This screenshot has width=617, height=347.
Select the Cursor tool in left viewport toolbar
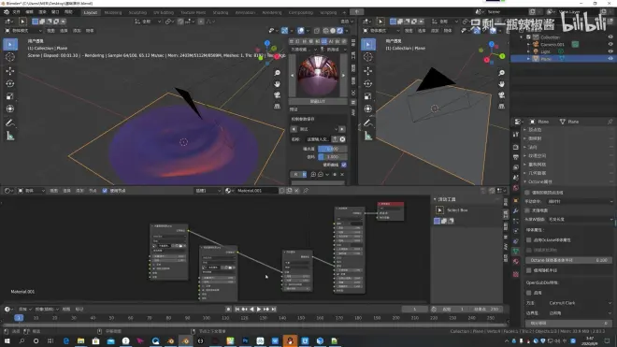(x=10, y=57)
